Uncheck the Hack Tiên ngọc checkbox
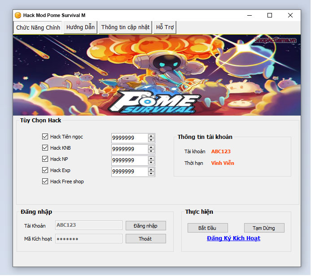The width and height of the screenshot is (311, 276). pos(45,137)
